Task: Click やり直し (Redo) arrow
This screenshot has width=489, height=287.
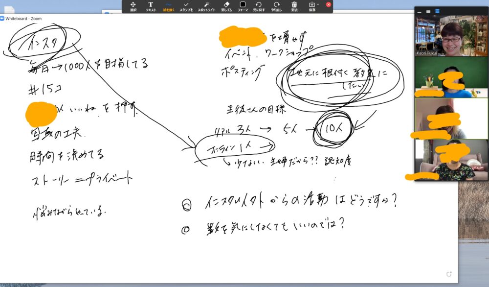Action: click(276, 6)
